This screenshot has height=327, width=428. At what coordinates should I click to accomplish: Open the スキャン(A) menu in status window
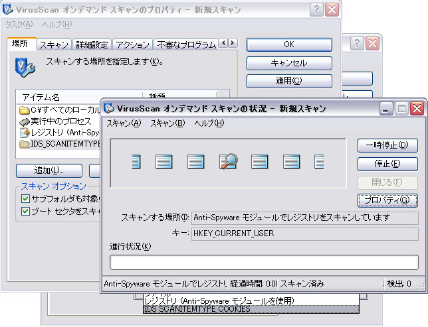tap(124, 123)
